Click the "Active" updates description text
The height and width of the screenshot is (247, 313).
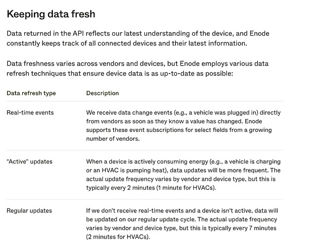coord(184,174)
